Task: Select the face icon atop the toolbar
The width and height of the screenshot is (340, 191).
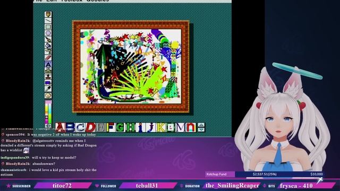Action: pyautogui.click(x=48, y=14)
